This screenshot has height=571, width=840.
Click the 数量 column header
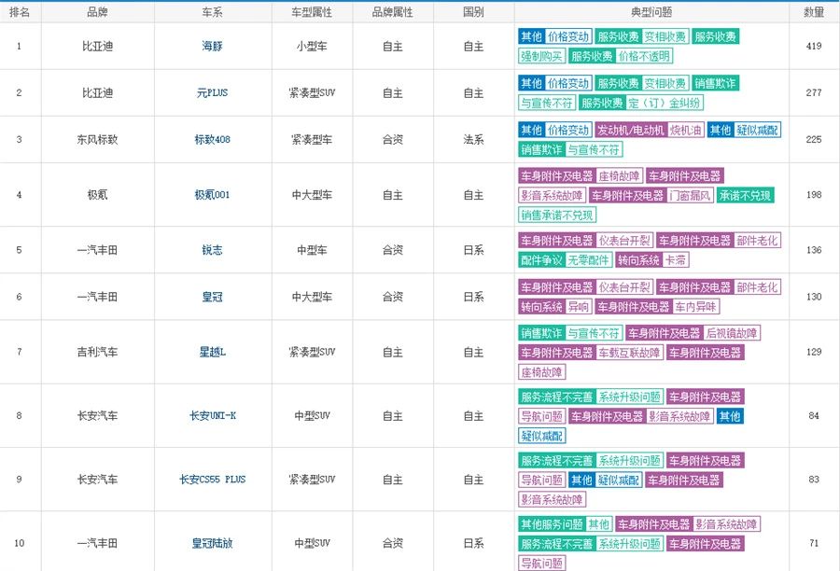point(814,12)
